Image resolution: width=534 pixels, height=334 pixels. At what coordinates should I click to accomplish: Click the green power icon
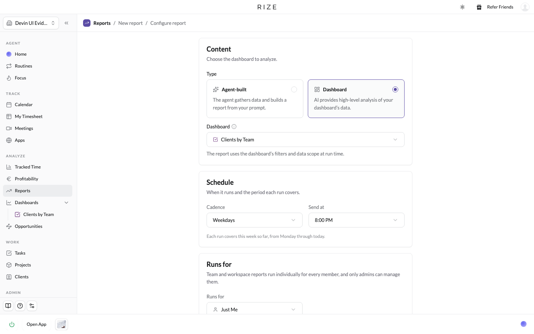(x=12, y=324)
